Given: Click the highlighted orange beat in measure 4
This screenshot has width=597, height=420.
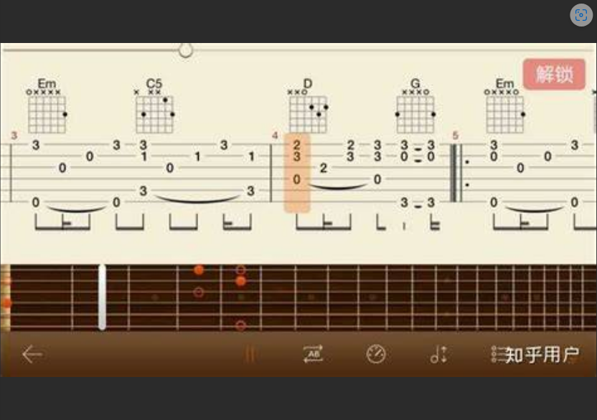Looking at the screenshot, I should click(x=297, y=173).
